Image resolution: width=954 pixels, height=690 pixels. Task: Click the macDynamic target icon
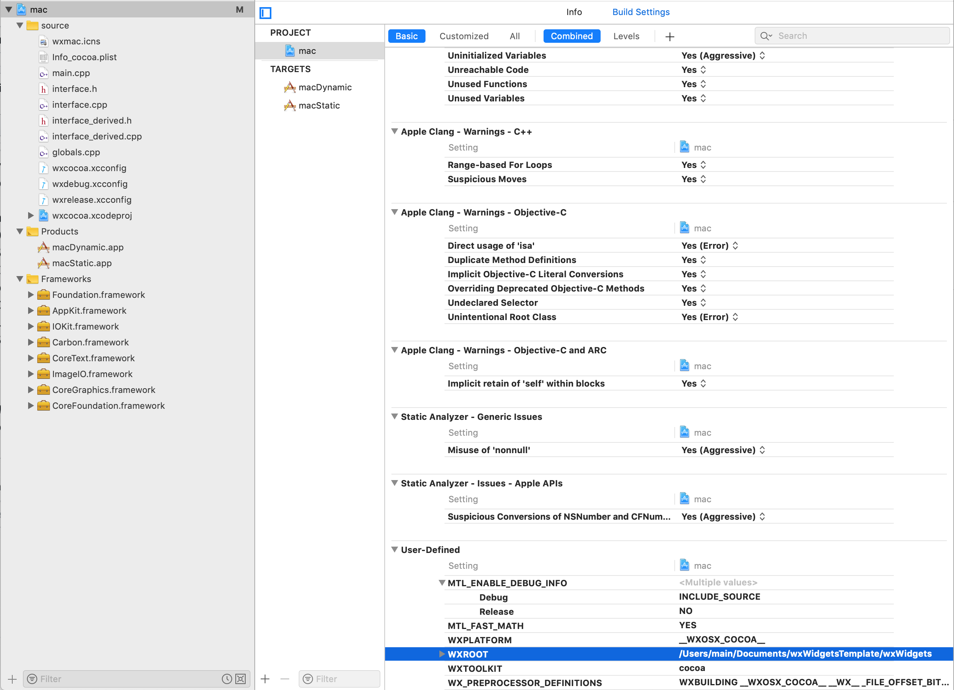tap(290, 88)
